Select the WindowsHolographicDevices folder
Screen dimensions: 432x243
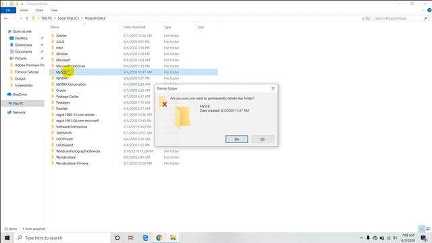(x=78, y=151)
